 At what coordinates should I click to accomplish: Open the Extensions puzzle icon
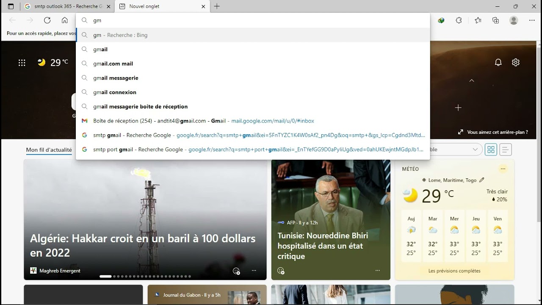pyautogui.click(x=459, y=20)
